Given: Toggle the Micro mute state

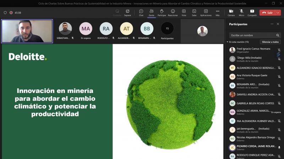Looking at the screenshot, I should click(241, 13).
